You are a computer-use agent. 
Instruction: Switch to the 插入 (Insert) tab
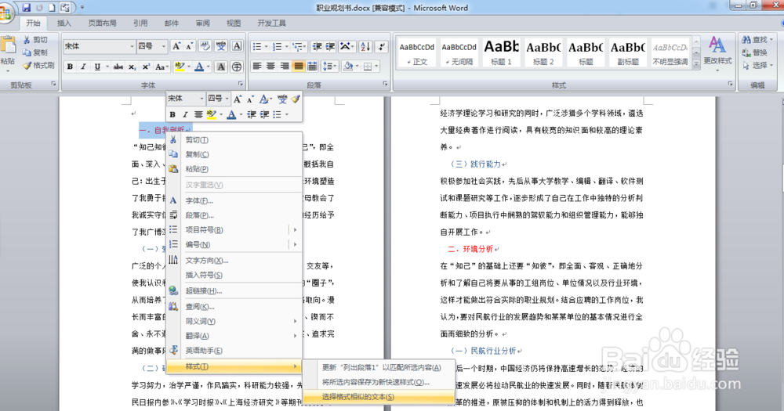click(x=64, y=23)
